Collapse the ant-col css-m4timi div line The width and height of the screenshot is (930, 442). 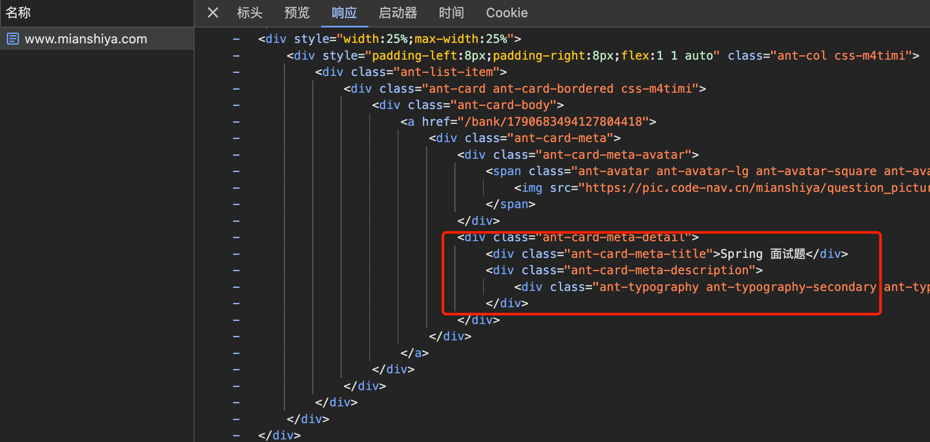pos(236,56)
